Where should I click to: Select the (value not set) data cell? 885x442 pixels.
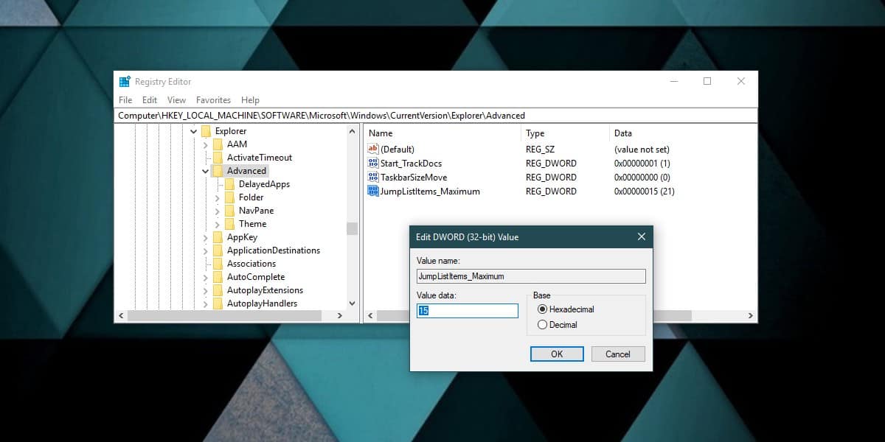click(642, 150)
